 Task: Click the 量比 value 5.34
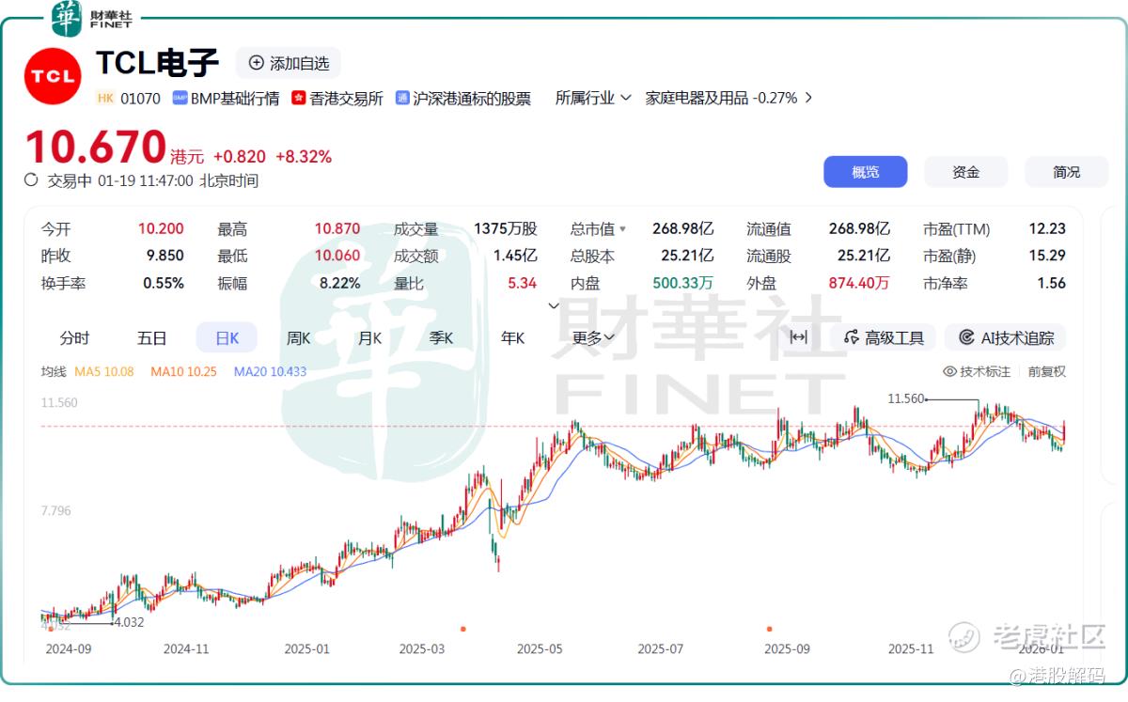(523, 283)
